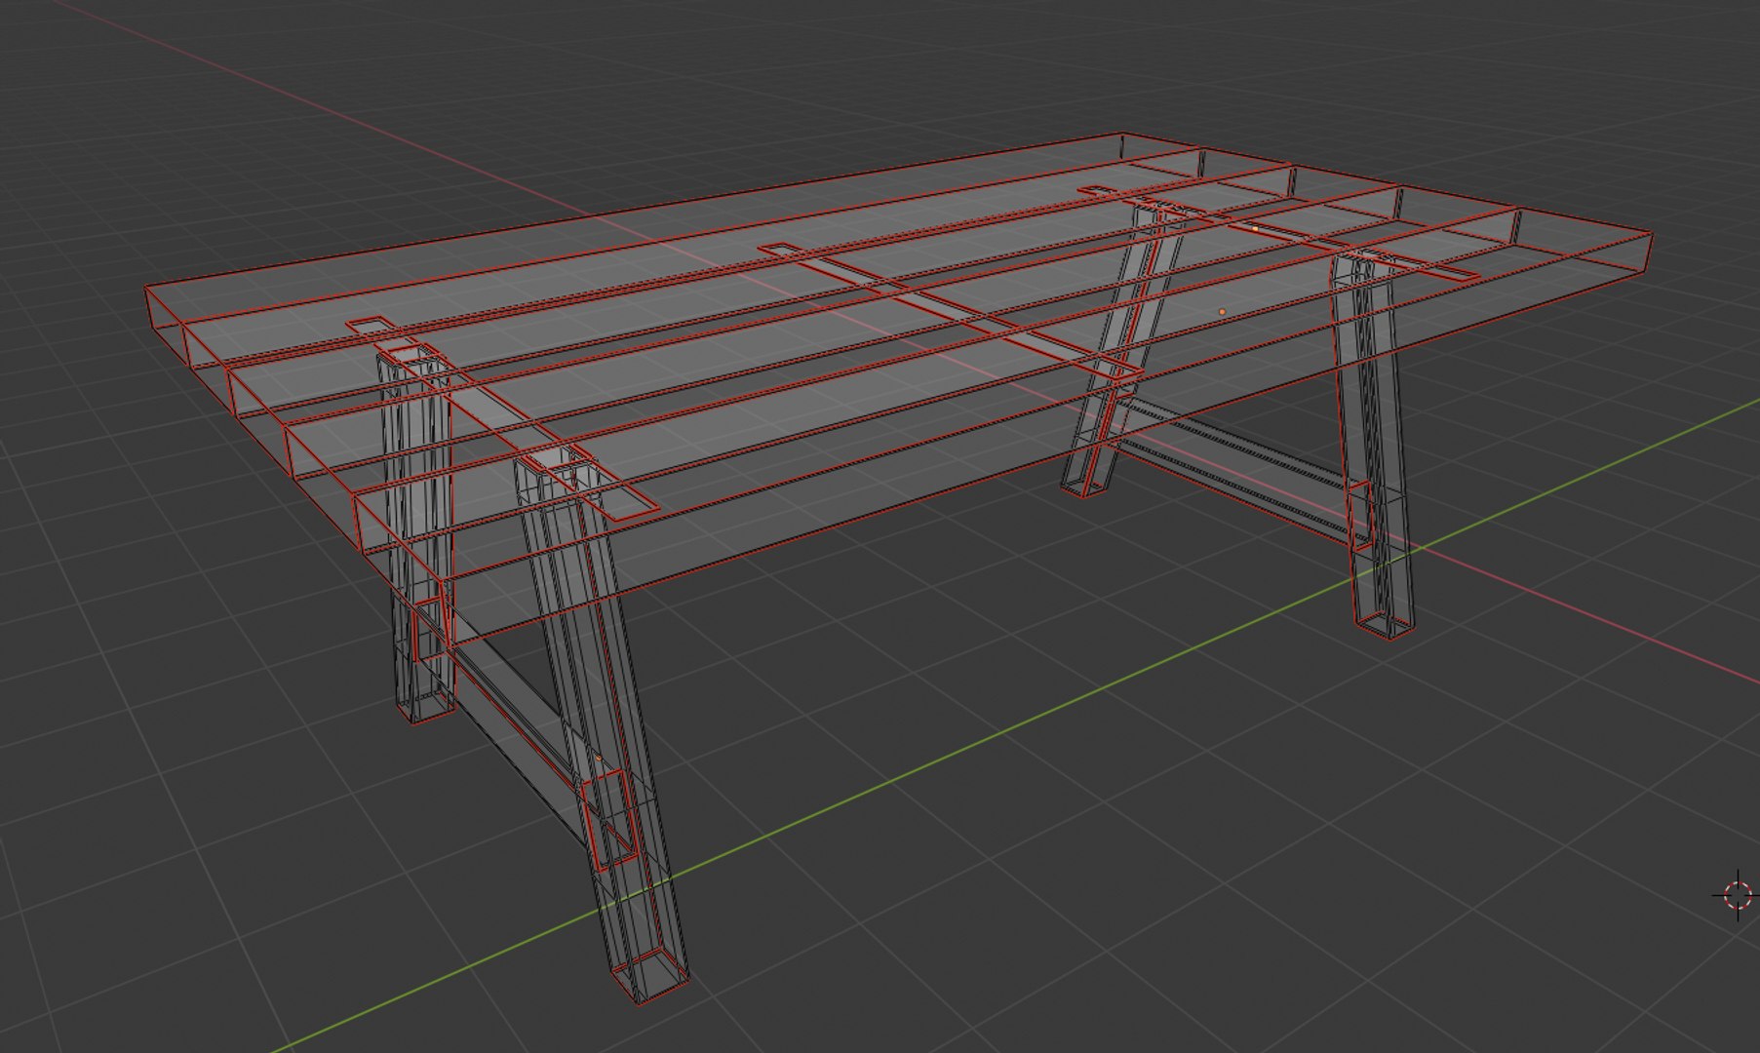The image size is (1760, 1053).
Task: Click the 3D cursor crosshair in the viewport
Action: pyautogui.click(x=1738, y=895)
